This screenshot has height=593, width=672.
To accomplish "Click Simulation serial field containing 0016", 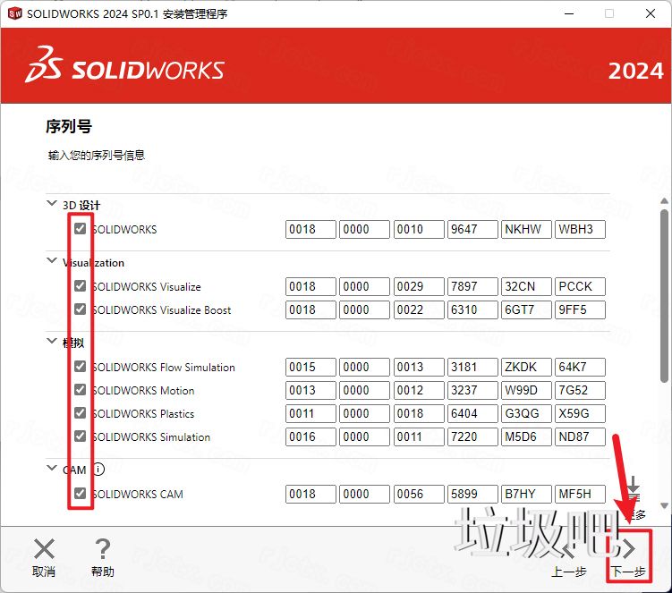I will [x=310, y=436].
